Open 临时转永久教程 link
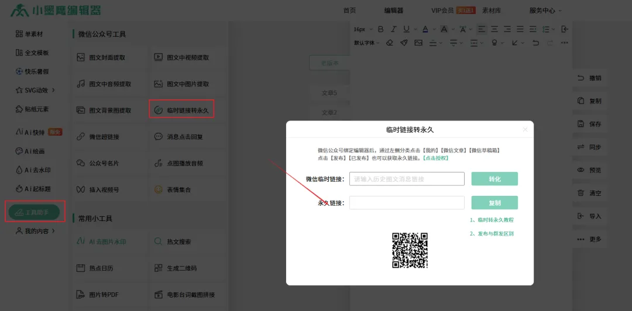The height and width of the screenshot is (311, 632). pyautogui.click(x=492, y=220)
